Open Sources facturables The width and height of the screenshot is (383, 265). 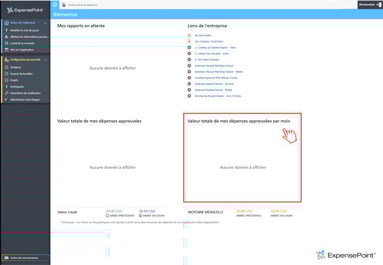coord(21,74)
